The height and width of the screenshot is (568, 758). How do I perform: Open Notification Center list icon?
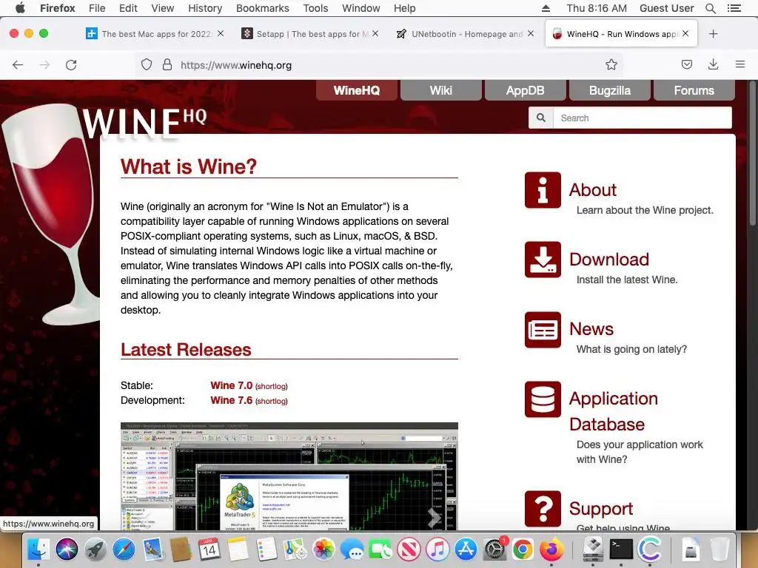pyautogui.click(x=734, y=8)
